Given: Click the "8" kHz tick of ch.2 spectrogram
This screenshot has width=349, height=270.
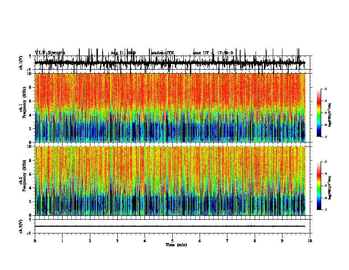Looking at the screenshot, I should (x=30, y=161).
